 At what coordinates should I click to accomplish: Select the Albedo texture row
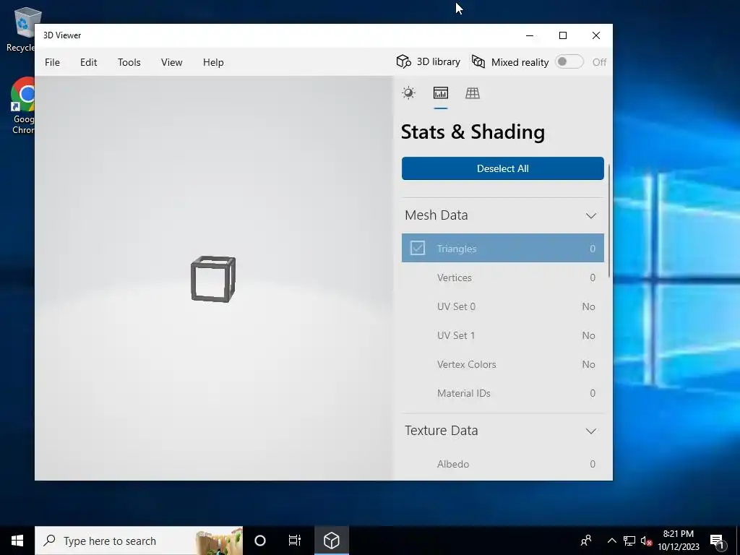(503, 464)
